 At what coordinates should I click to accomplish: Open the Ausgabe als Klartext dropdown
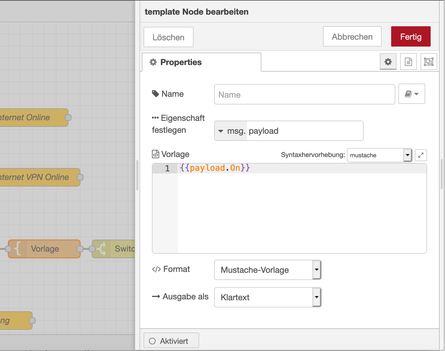click(x=268, y=297)
